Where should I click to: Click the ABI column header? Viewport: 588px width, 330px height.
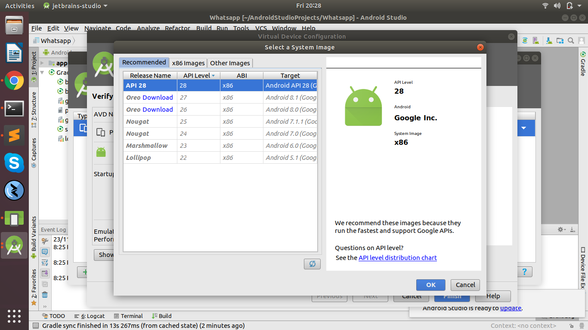[242, 76]
